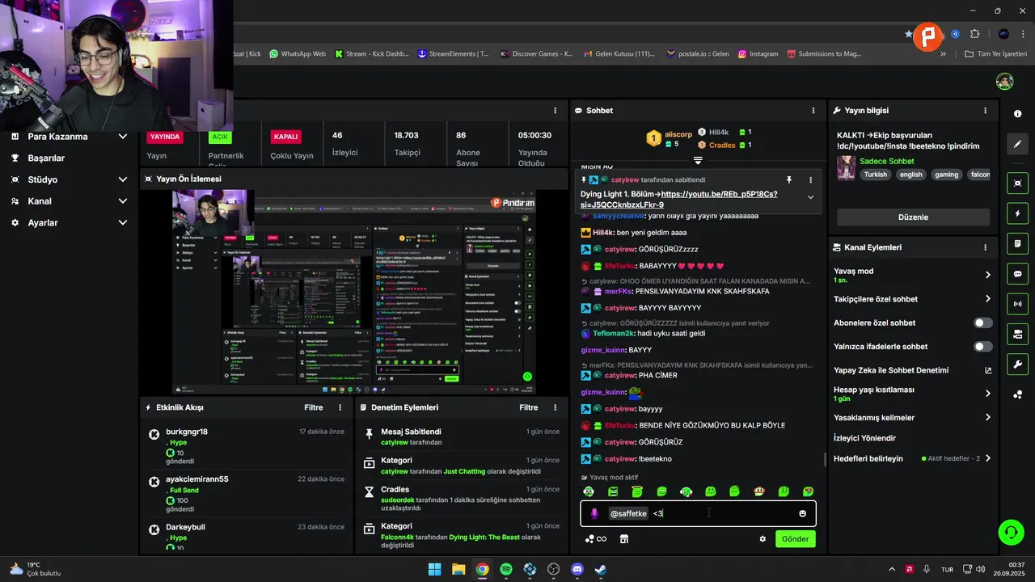This screenshot has width=1035, height=582.
Task: Open Filtre in Denetim Eylemleri panel
Action: tap(528, 407)
